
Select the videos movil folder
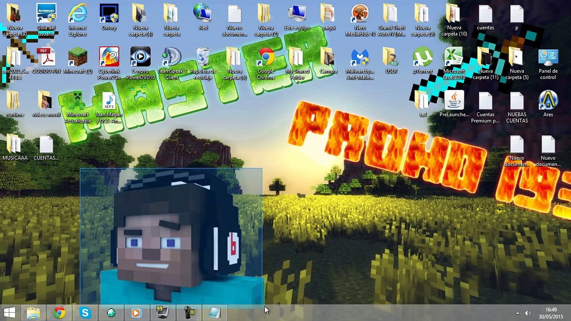tap(46, 104)
